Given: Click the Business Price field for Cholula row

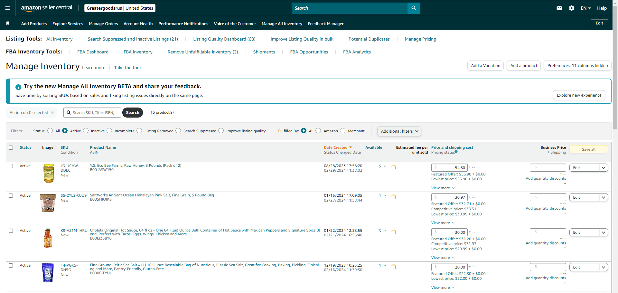Looking at the screenshot, I should (548, 232).
